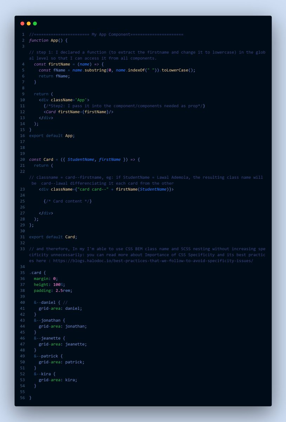Image resolution: width=286 pixels, height=422 pixels.
Task: Click the yellow minimize dot
Action: pyautogui.click(x=29, y=24)
